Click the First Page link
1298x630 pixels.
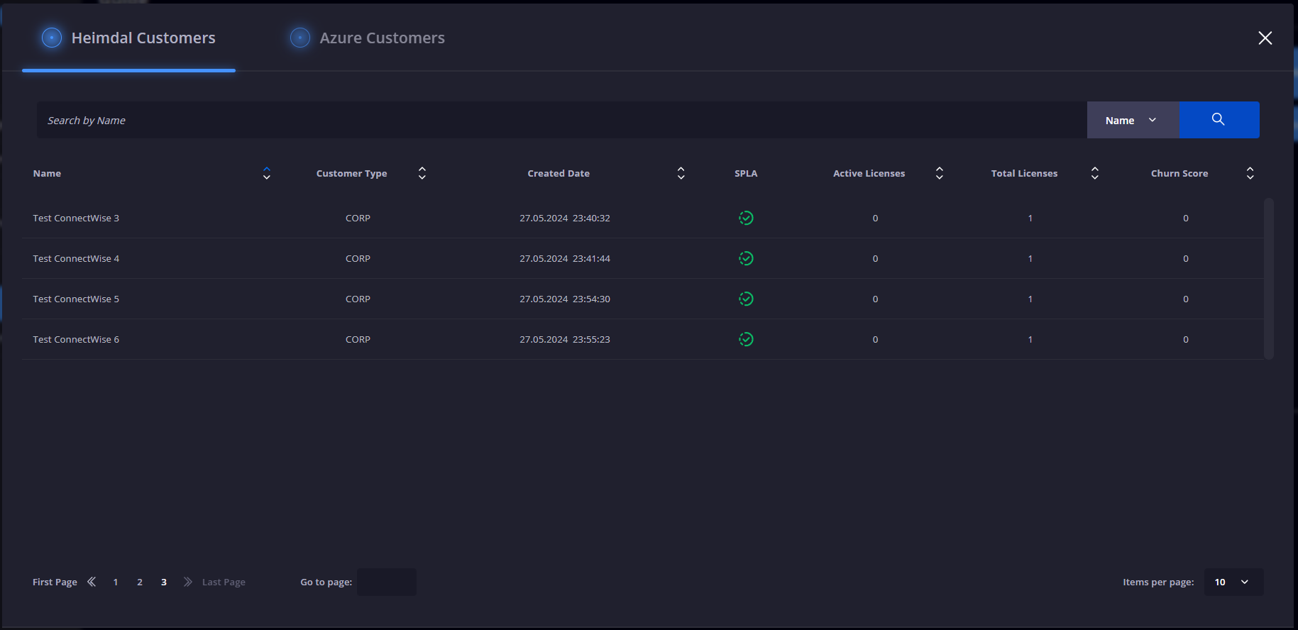[x=55, y=582]
